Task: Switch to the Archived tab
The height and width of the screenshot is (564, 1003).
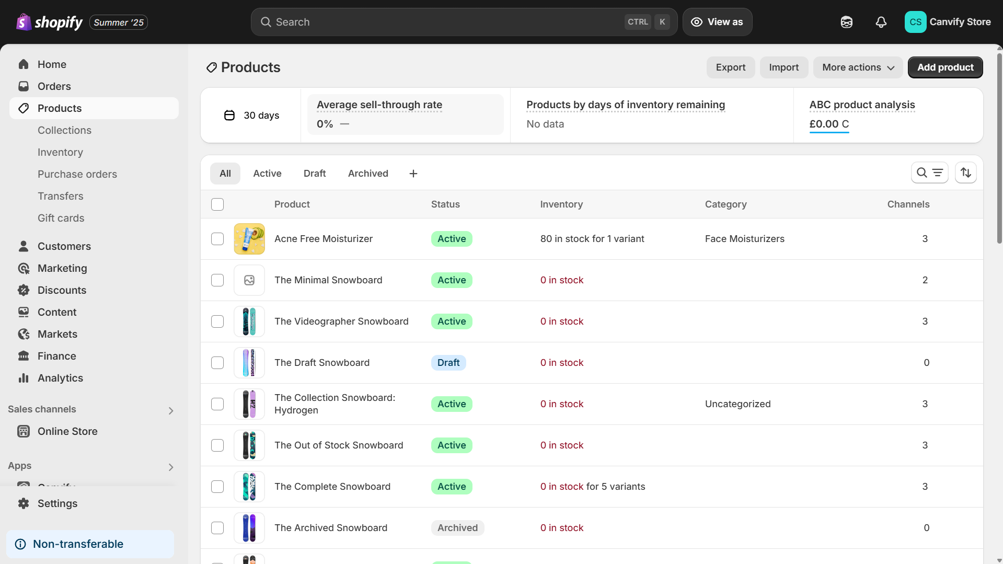Action: click(x=368, y=174)
